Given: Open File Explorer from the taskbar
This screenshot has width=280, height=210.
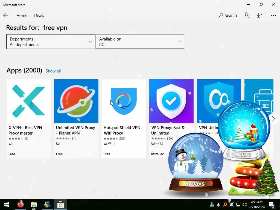Looking at the screenshot, I should coord(34,205).
